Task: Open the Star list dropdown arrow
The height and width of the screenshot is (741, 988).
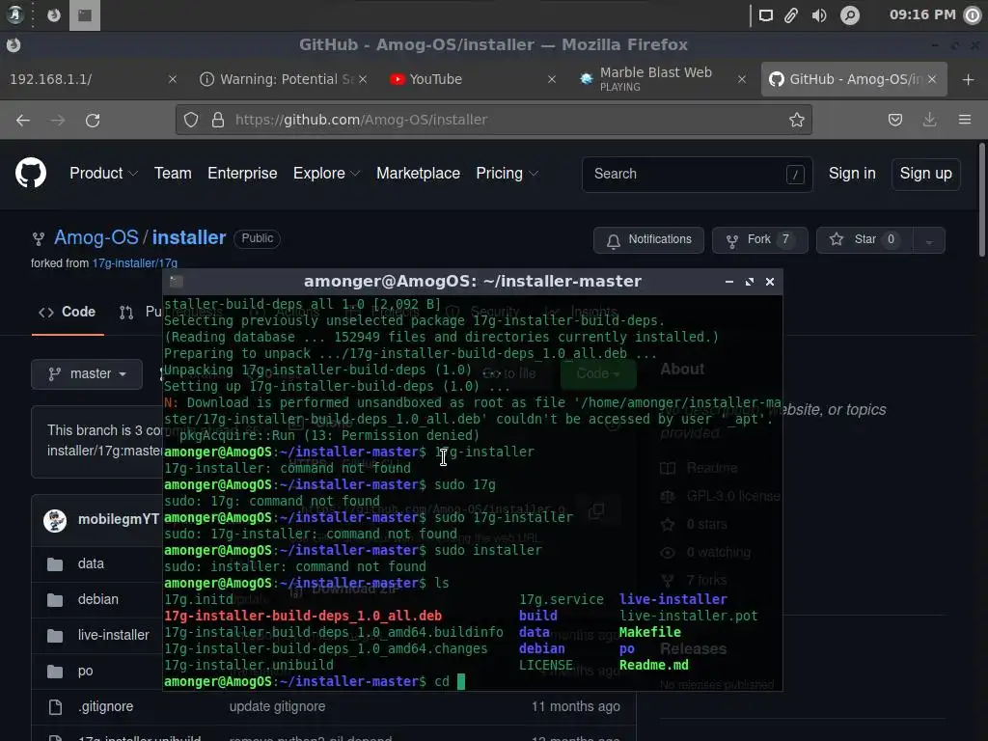Action: [x=928, y=240]
